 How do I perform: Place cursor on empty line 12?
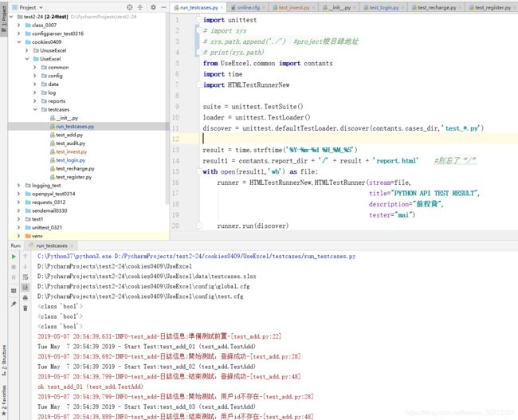(x=343, y=139)
